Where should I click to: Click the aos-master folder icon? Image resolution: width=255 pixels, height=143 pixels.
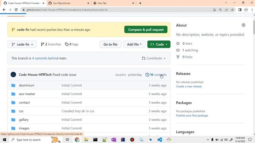tap(13, 94)
